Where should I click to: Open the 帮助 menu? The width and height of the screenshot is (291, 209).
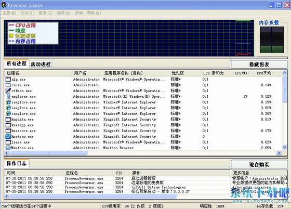tap(94, 13)
